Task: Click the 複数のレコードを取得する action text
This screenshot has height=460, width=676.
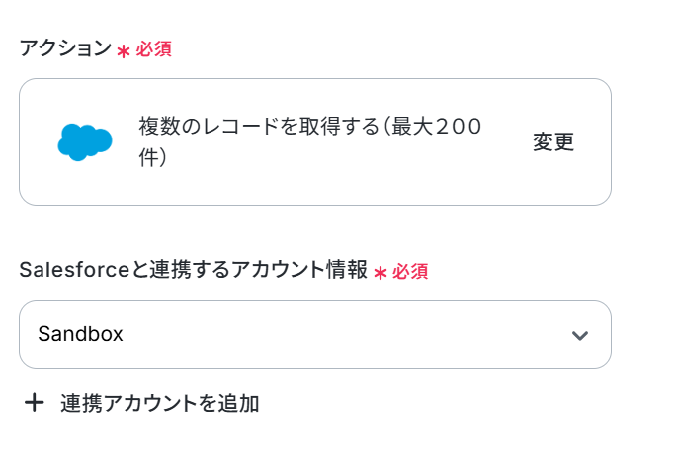Action: (x=259, y=126)
